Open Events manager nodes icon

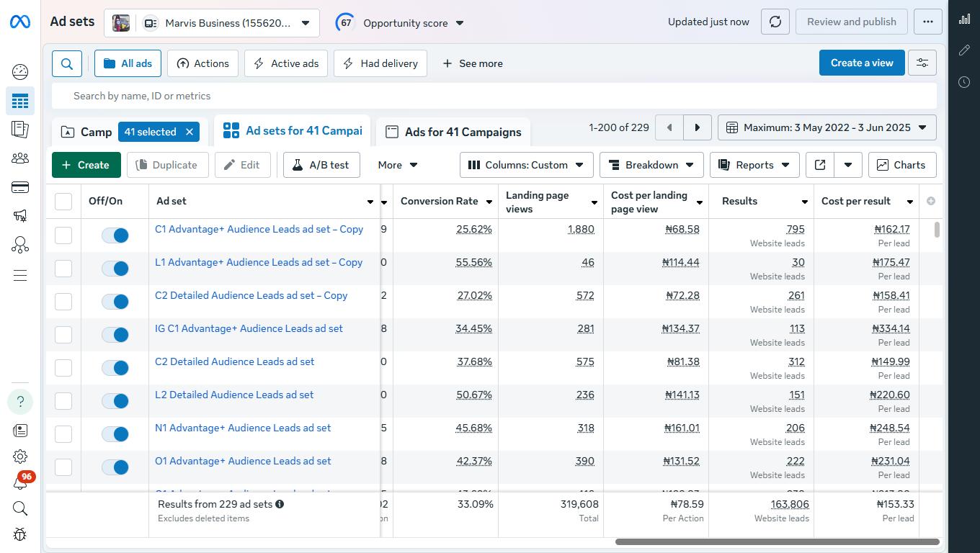[20, 245]
